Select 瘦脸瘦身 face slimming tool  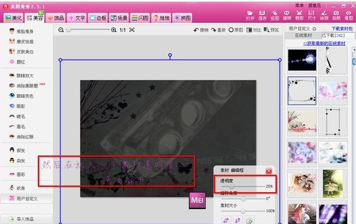22,31
